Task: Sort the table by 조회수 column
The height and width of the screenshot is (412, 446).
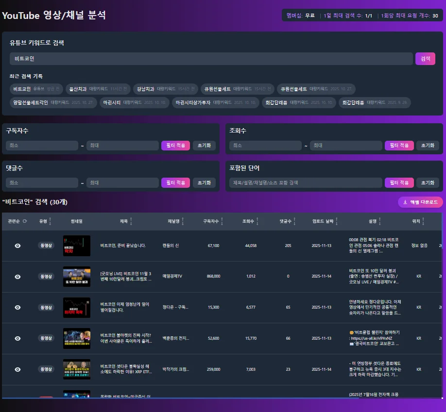Action: coord(258,220)
